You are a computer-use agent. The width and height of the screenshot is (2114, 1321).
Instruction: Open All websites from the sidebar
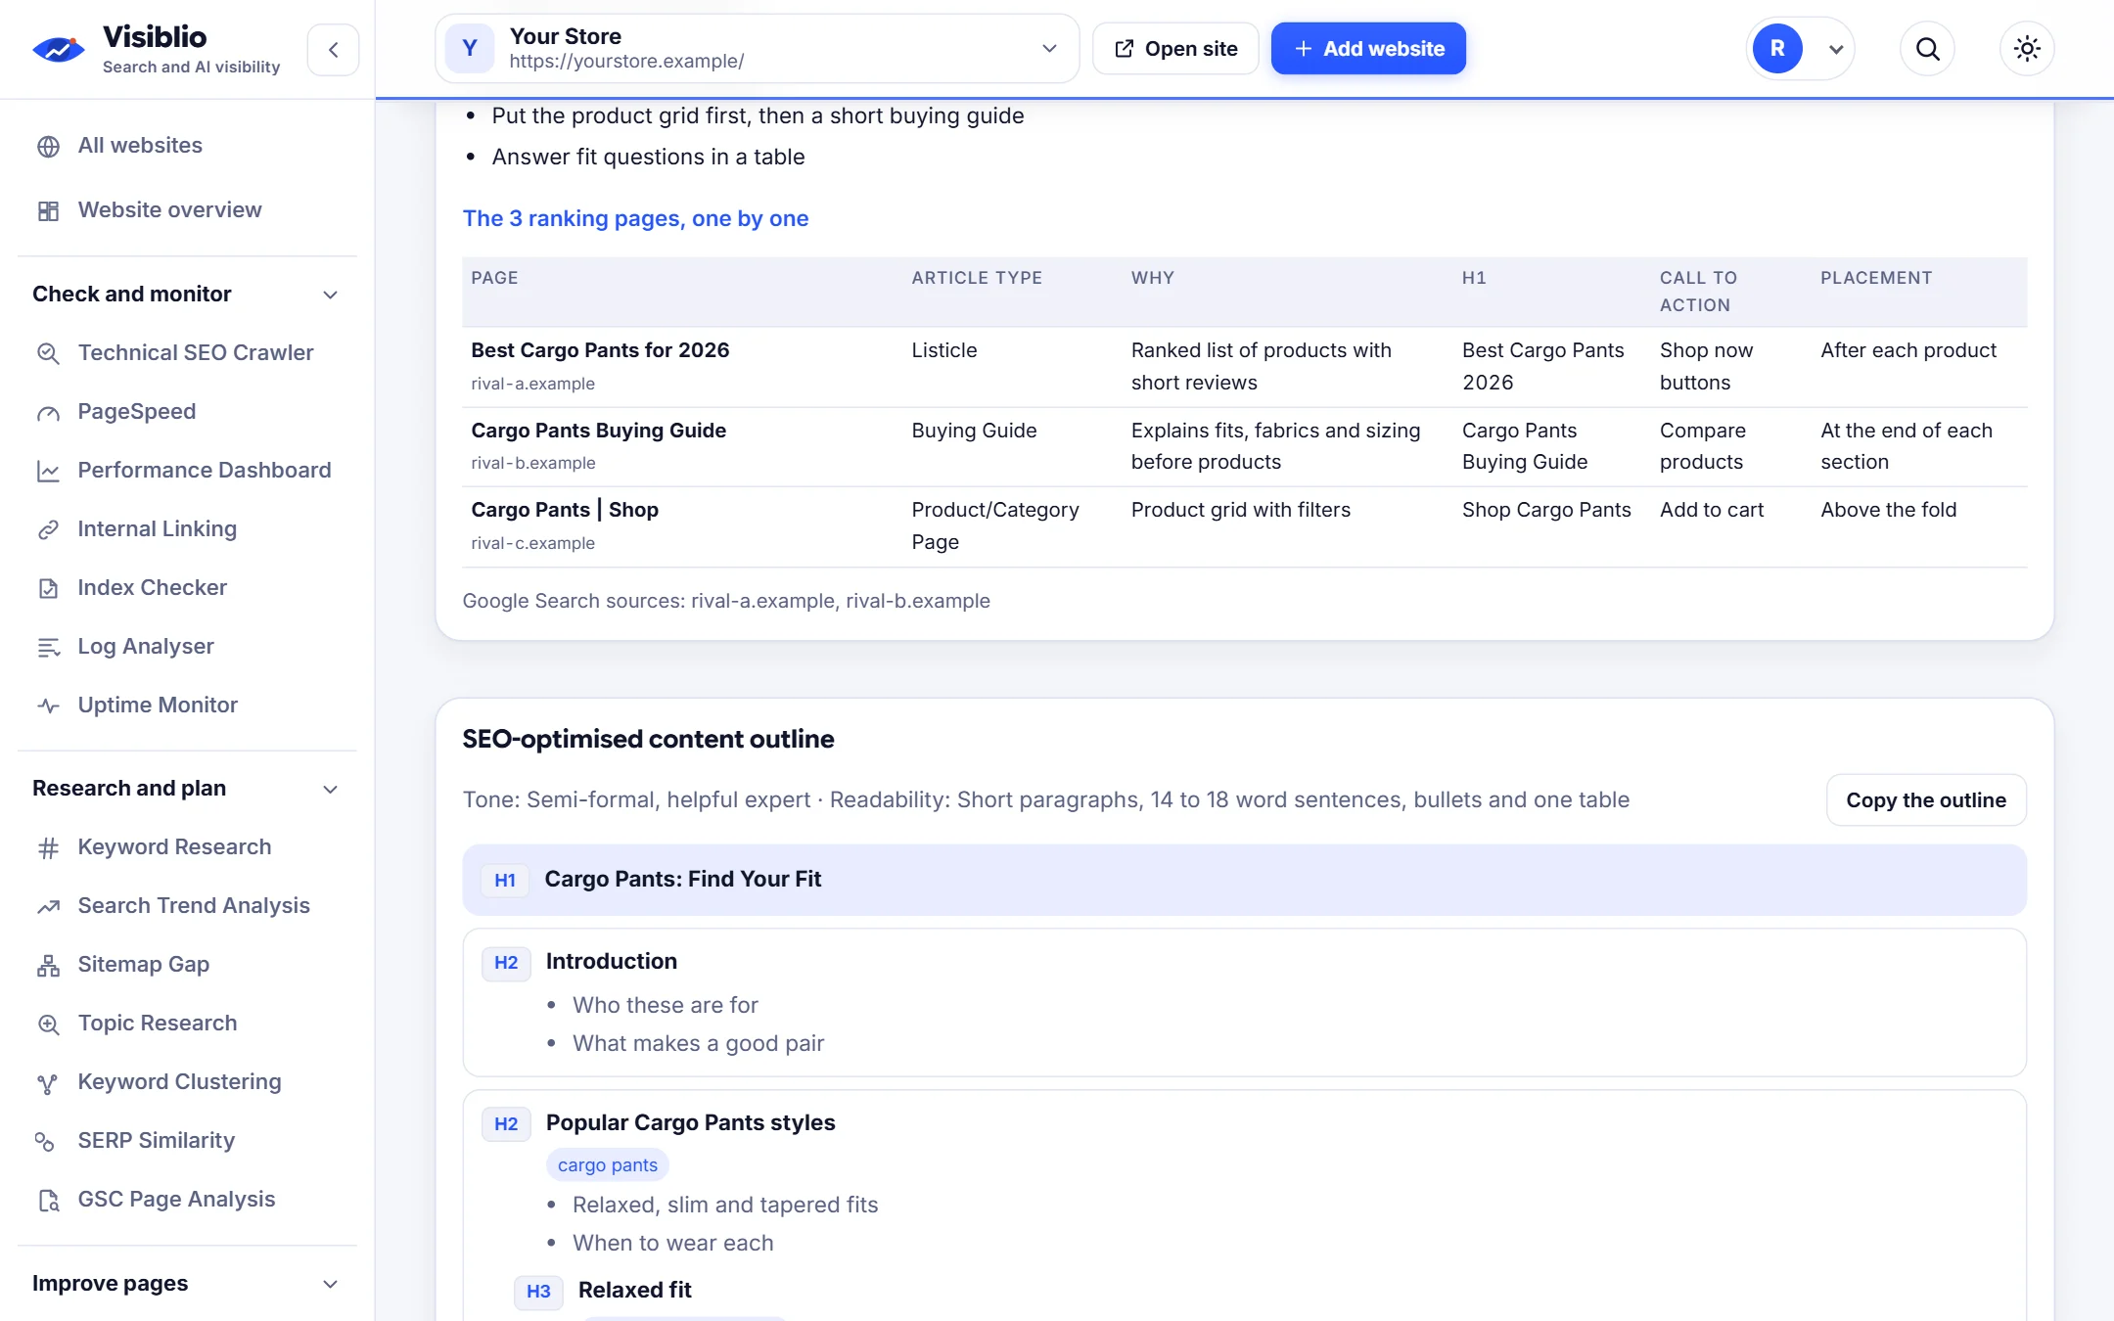point(140,146)
